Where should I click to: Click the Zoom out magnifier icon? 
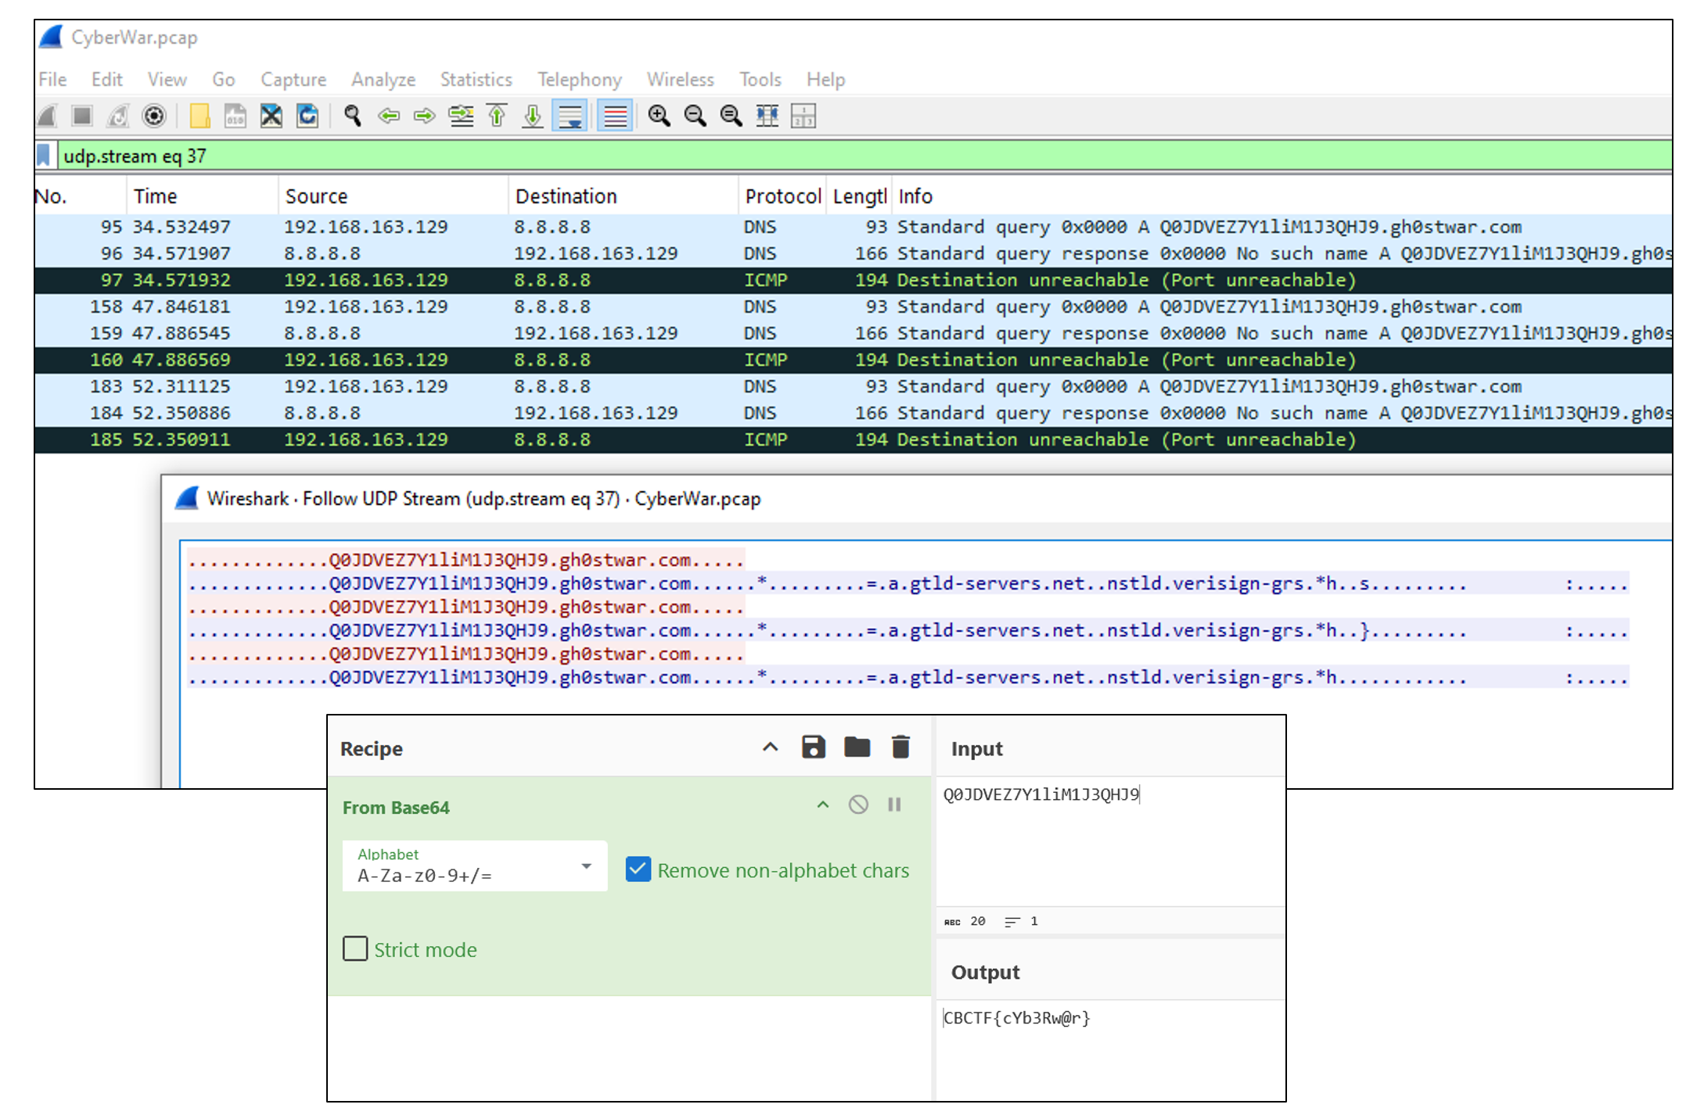coord(695,117)
